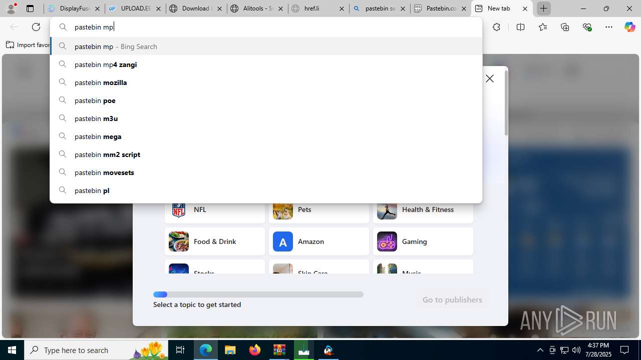641x360 pixels.
Task: Open Settings and more menu
Action: coord(609,27)
